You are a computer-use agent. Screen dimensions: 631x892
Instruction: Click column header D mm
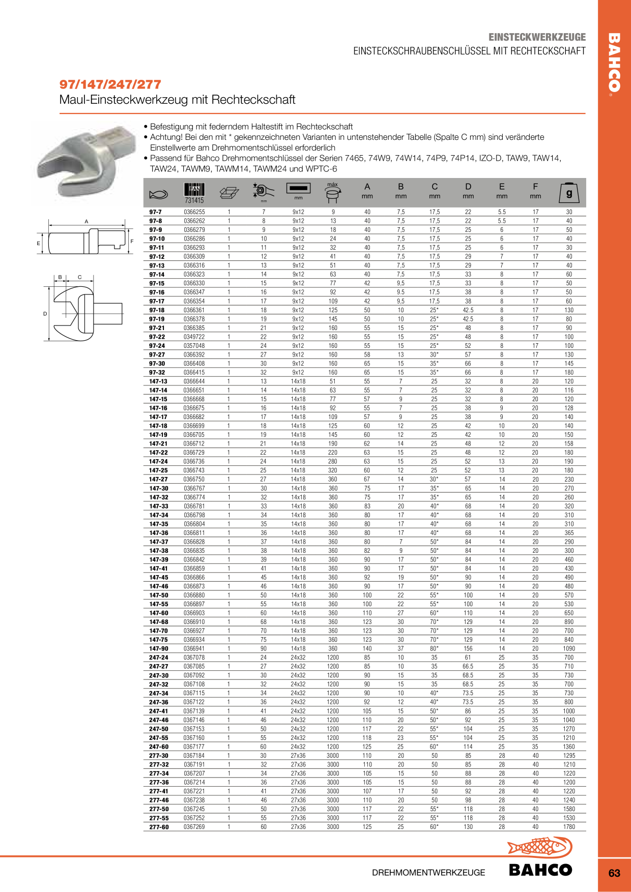point(468,191)
